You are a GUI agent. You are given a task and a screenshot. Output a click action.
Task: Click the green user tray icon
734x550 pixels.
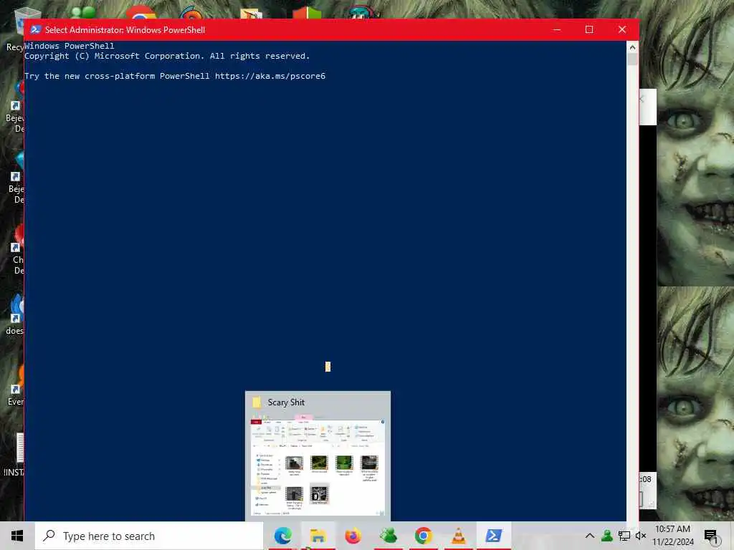click(x=607, y=536)
